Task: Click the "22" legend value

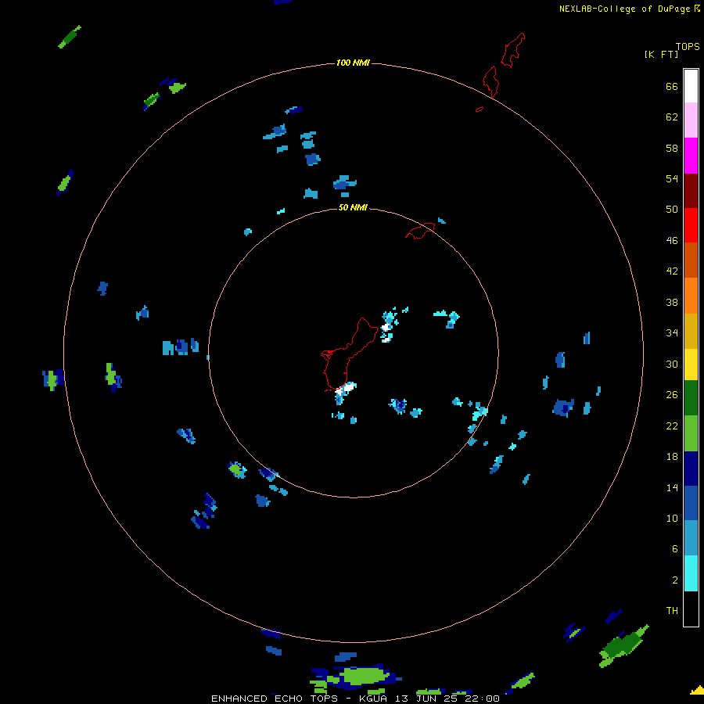Action: click(672, 426)
